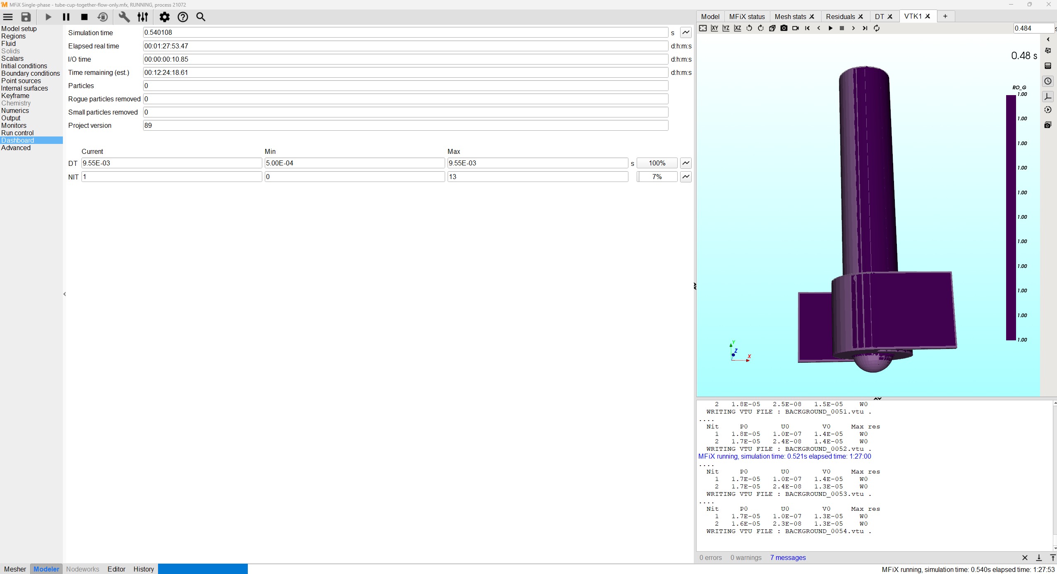Set VTK view to XY plane
Viewport: 1057px width, 574px height.
click(x=714, y=28)
